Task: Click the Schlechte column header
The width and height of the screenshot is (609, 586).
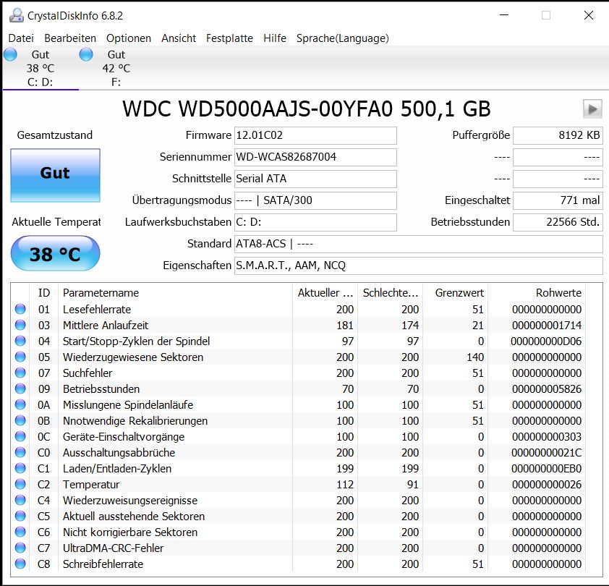Action: point(391,293)
